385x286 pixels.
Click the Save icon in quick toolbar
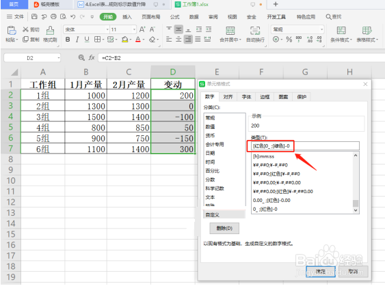click(x=34, y=16)
